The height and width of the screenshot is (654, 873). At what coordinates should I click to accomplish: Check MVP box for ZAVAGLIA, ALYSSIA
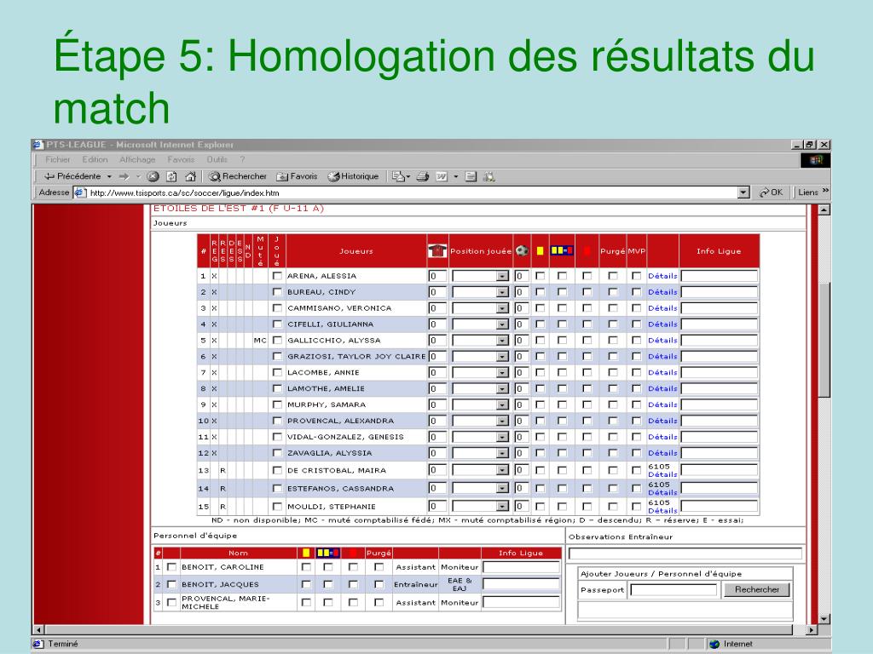[636, 453]
